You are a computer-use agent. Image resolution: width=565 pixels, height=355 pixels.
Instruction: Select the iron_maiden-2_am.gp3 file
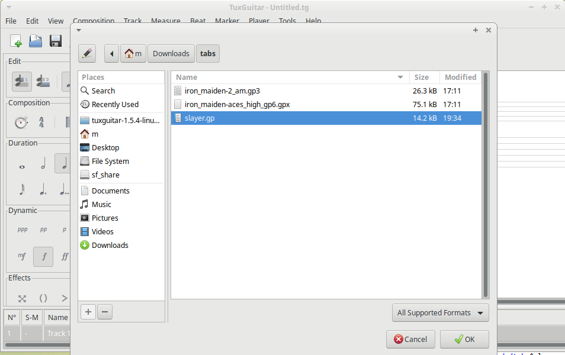point(222,91)
